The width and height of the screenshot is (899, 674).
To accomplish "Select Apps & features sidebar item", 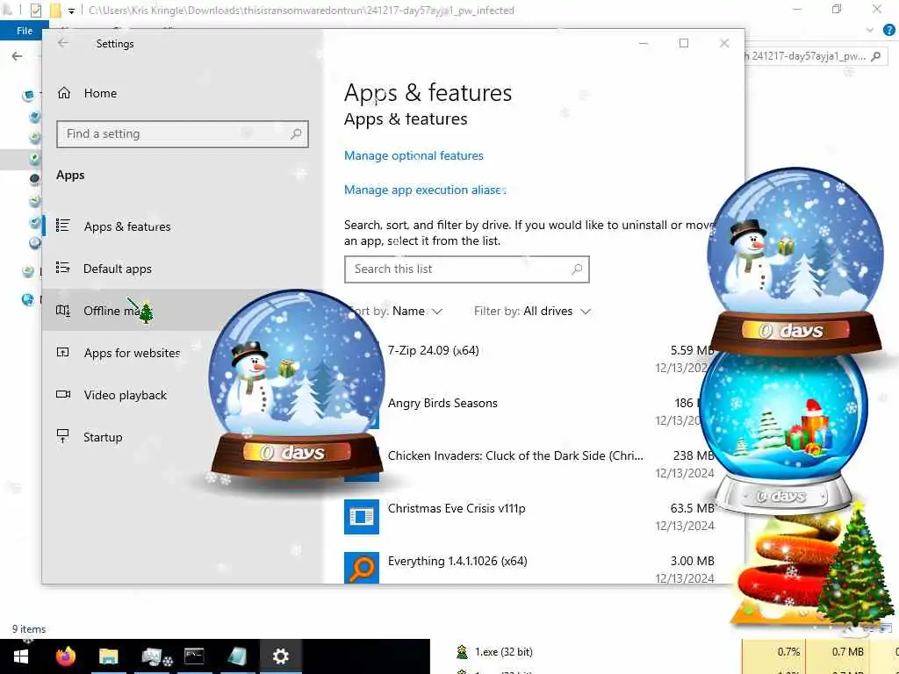I will pos(127,226).
